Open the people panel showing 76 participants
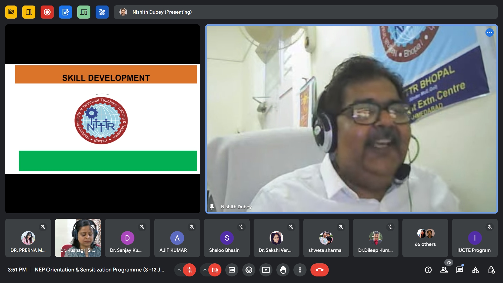 tap(444, 270)
